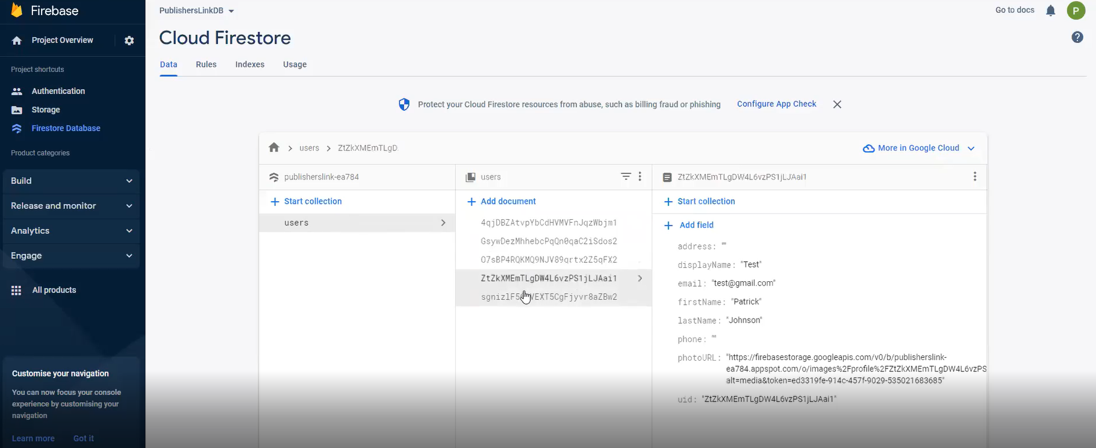Click the Firebase logo icon
Image resolution: width=1096 pixels, height=448 pixels.
(x=17, y=9)
